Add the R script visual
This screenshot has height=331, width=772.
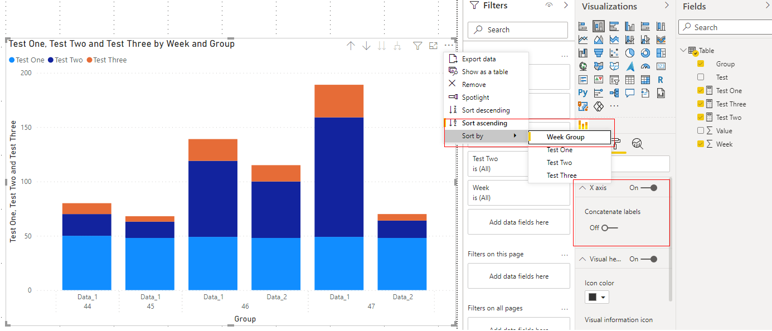[661, 80]
